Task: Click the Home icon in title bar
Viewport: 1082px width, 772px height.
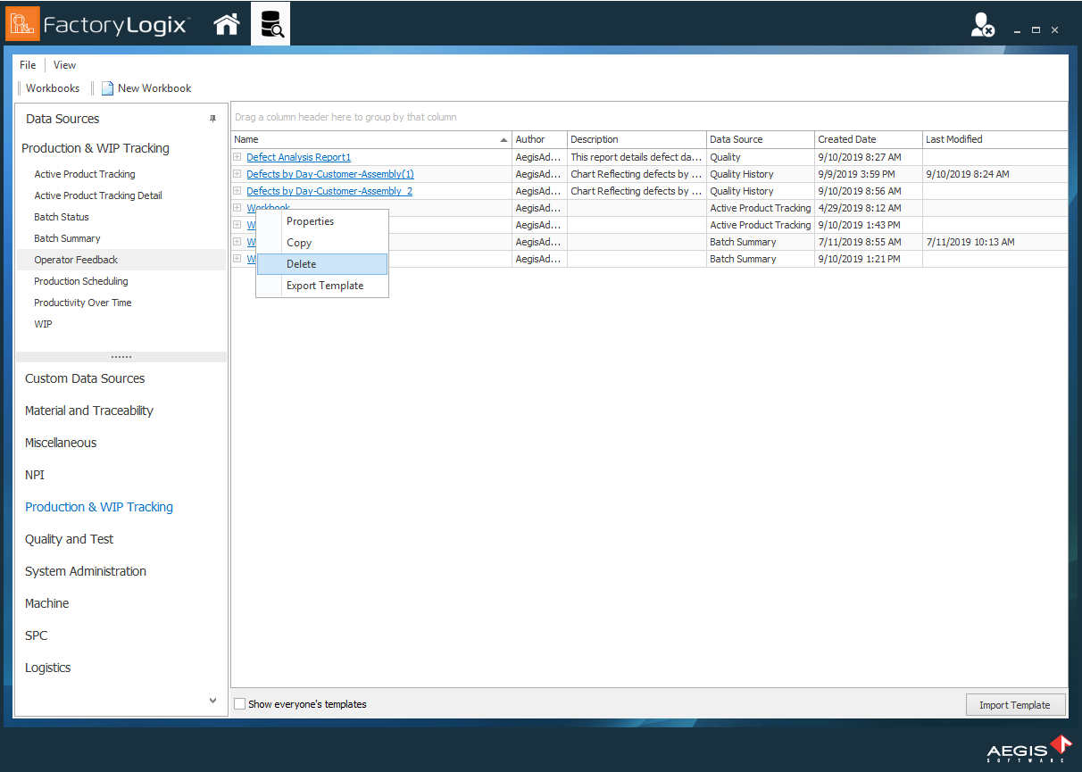Action: click(x=227, y=24)
